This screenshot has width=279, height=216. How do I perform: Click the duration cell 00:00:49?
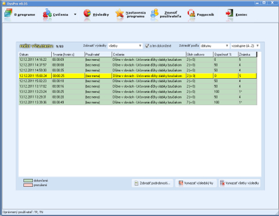(x=68, y=103)
